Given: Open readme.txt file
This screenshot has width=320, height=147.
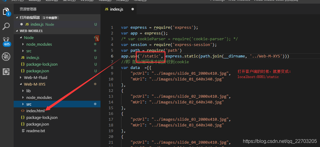Looking at the screenshot, I should (x=57, y=131).
